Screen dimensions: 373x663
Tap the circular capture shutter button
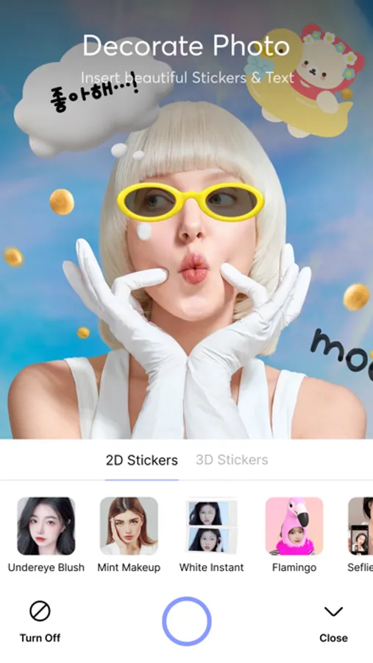coord(186,621)
